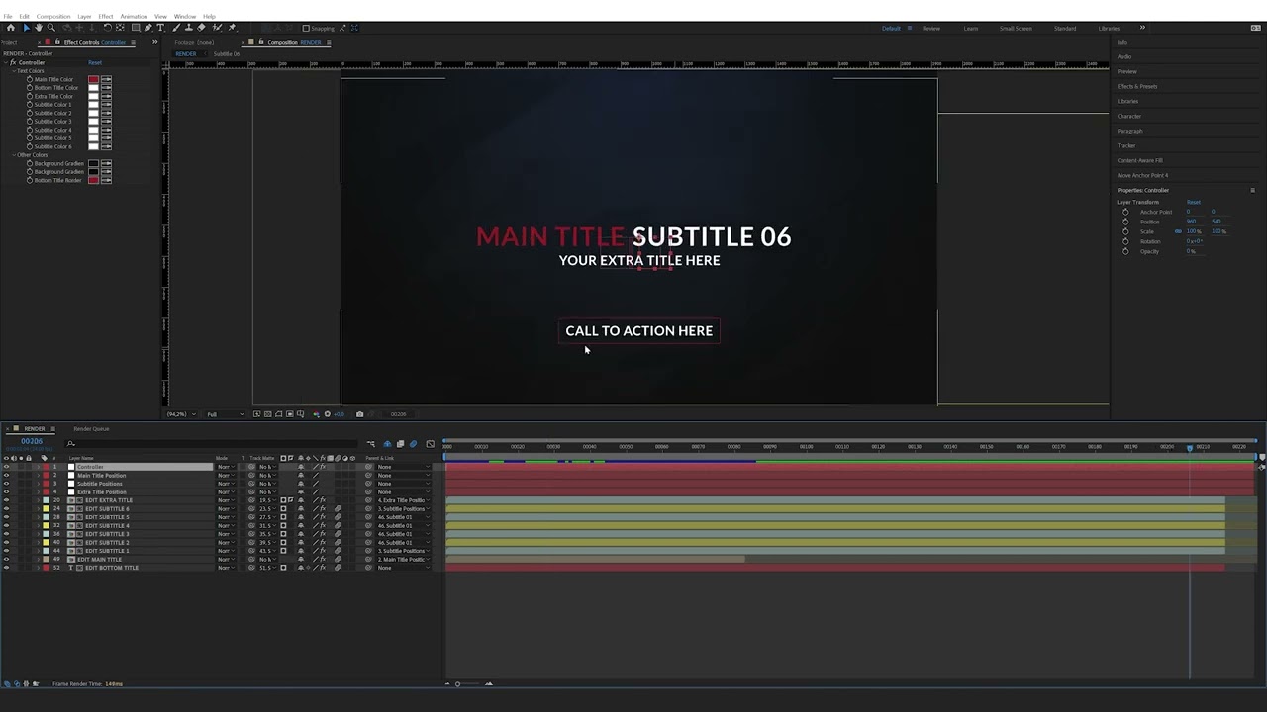Select the Home icon in the toolbar
This screenshot has width=1267, height=712.
[x=11, y=28]
